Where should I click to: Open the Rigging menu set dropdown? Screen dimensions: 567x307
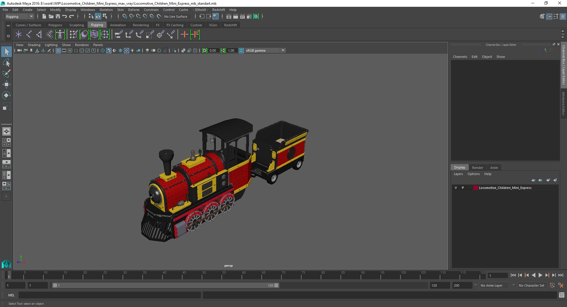coord(19,17)
